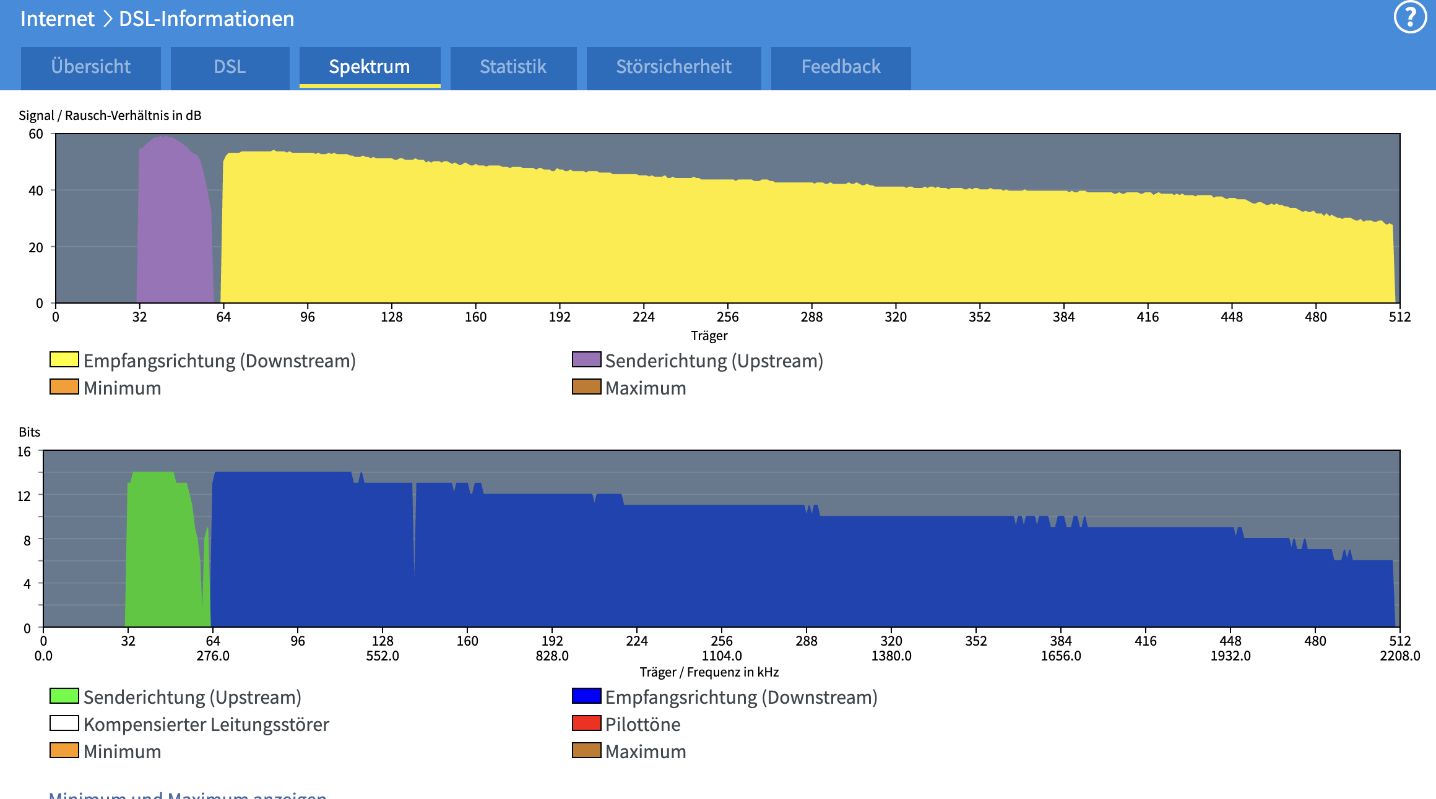Click 'Empfangsrichtung (Downstream)' label in Bits legend
Screen dimensions: 1436x799
pyautogui.click(x=742, y=697)
